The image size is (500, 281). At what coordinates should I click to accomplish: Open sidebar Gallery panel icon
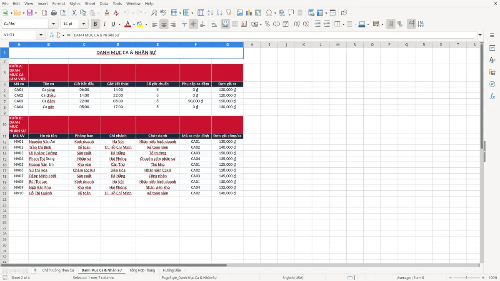point(492,72)
